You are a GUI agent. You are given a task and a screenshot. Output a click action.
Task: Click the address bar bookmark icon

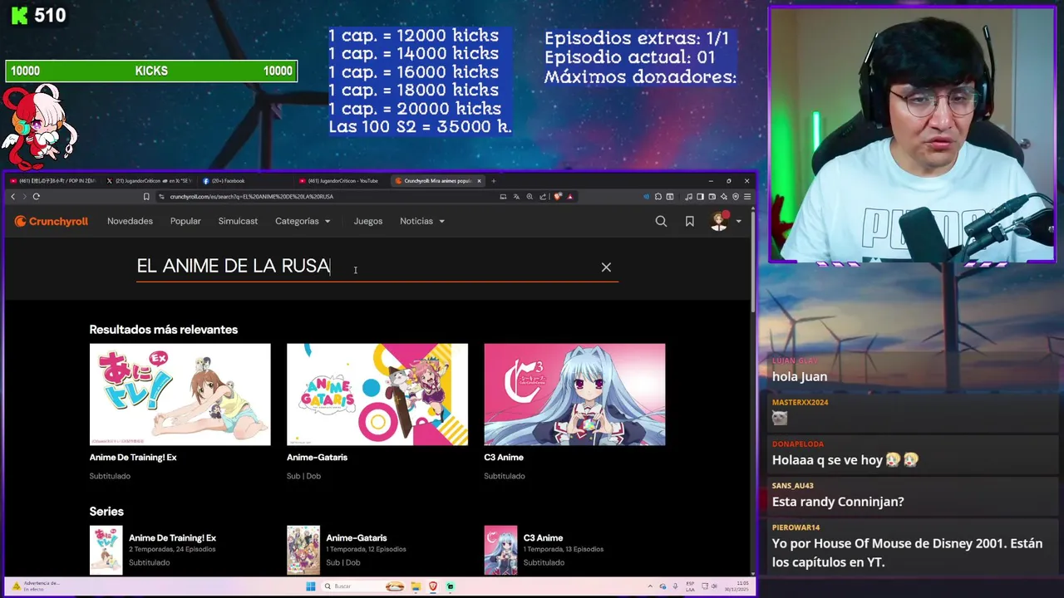point(146,197)
